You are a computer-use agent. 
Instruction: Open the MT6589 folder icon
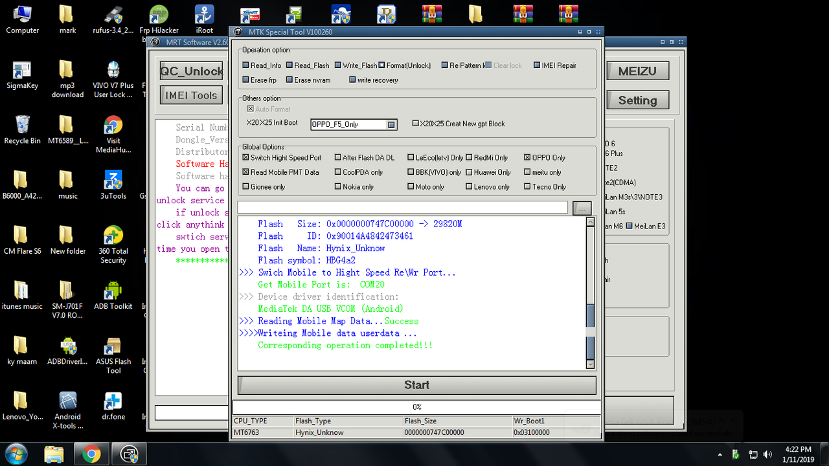pyautogui.click(x=67, y=129)
